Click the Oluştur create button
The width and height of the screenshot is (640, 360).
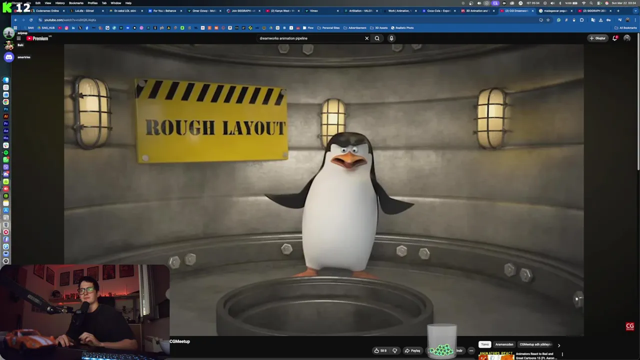click(x=597, y=38)
